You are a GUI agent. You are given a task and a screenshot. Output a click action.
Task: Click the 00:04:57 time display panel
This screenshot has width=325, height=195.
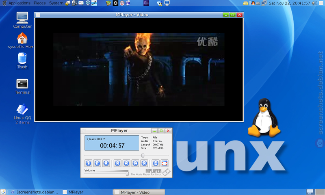(x=112, y=143)
